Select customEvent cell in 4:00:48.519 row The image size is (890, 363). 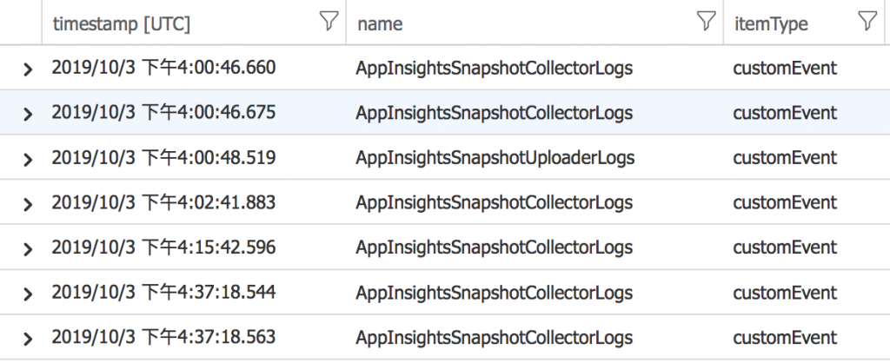click(x=785, y=157)
